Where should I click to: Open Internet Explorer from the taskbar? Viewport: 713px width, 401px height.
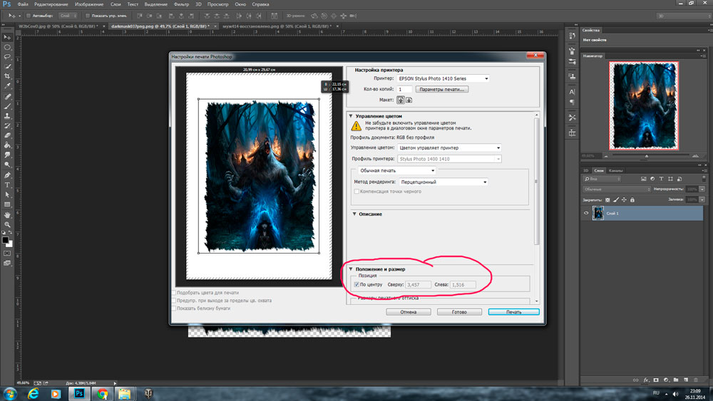point(33,394)
